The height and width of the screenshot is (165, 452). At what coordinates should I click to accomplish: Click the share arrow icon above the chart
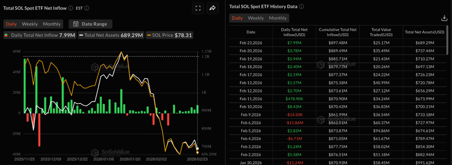[x=212, y=8]
